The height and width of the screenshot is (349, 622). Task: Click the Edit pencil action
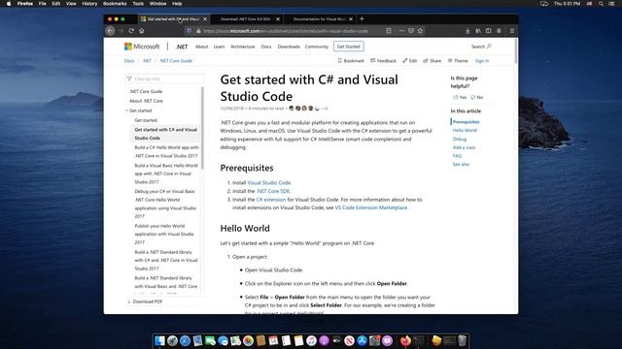pos(410,61)
